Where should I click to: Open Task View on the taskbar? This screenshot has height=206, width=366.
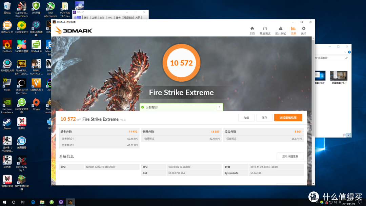pos(23,202)
